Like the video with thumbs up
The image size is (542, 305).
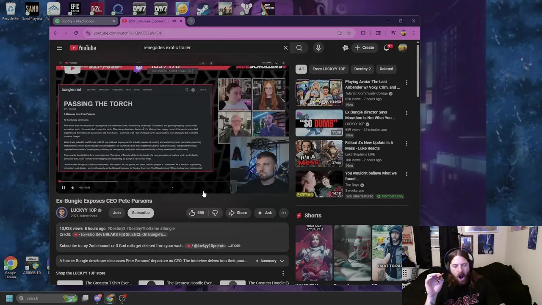(x=196, y=213)
